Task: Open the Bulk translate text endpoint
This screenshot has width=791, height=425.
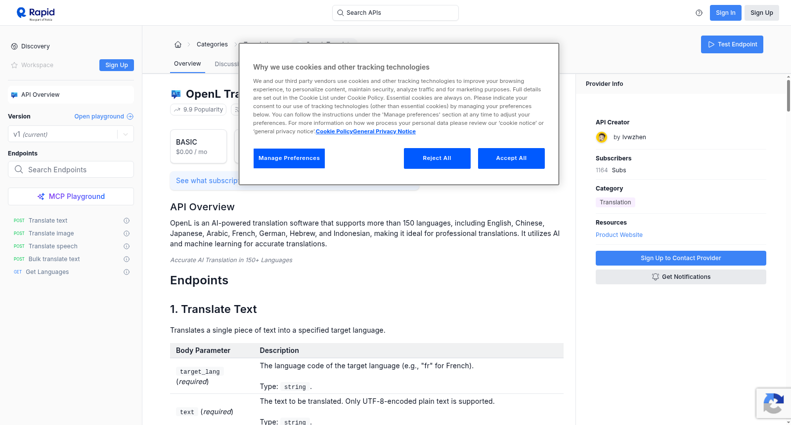Action: (x=54, y=259)
